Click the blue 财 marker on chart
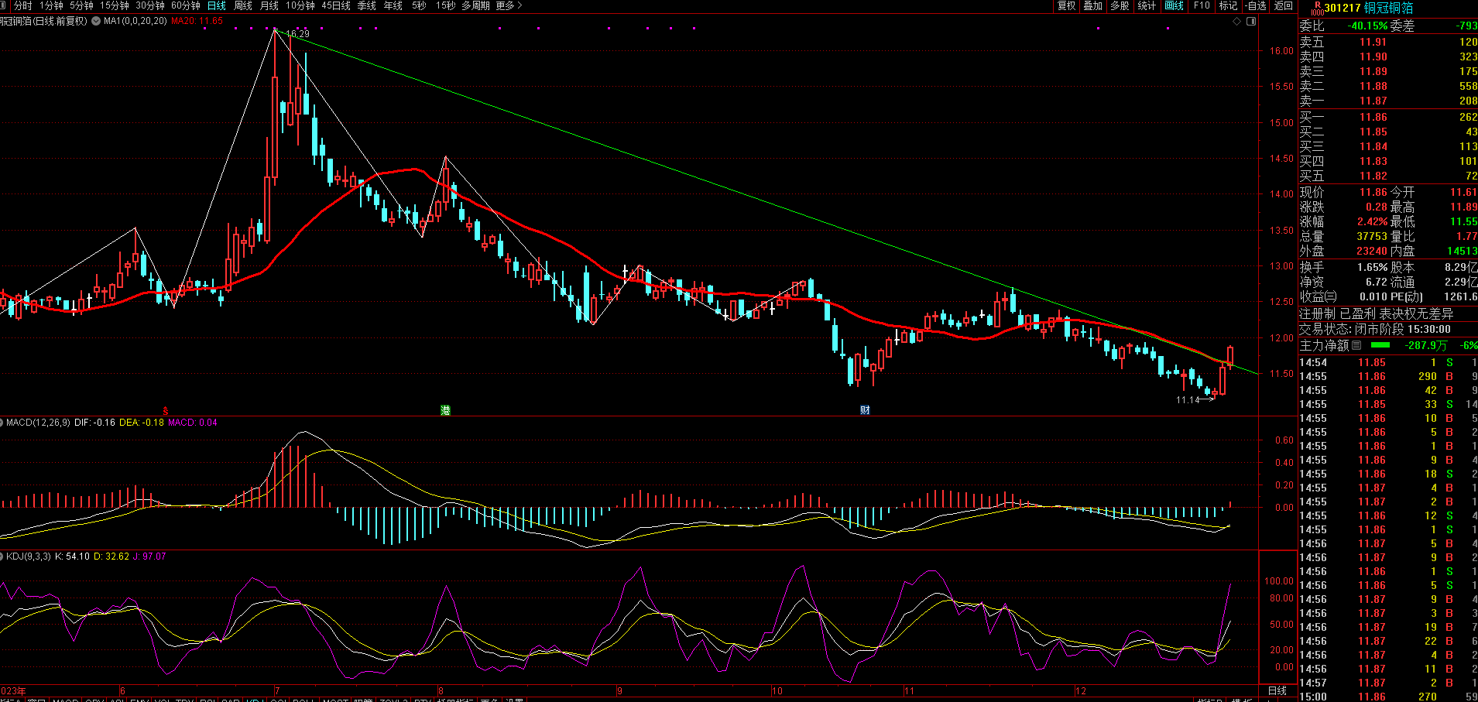 [x=865, y=410]
